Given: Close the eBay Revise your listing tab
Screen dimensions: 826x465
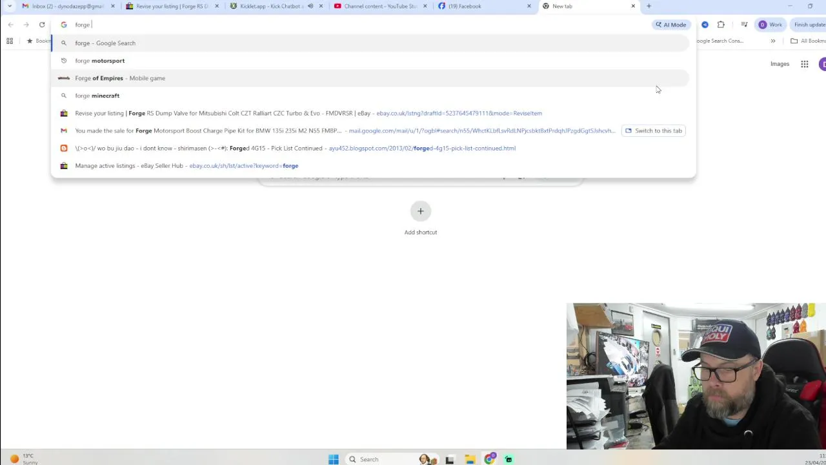Looking at the screenshot, I should (216, 6).
